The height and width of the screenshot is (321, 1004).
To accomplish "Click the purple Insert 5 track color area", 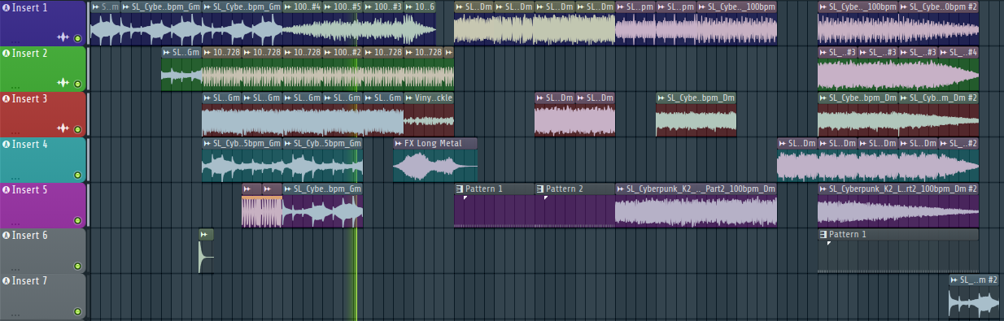I will pyautogui.click(x=42, y=206).
